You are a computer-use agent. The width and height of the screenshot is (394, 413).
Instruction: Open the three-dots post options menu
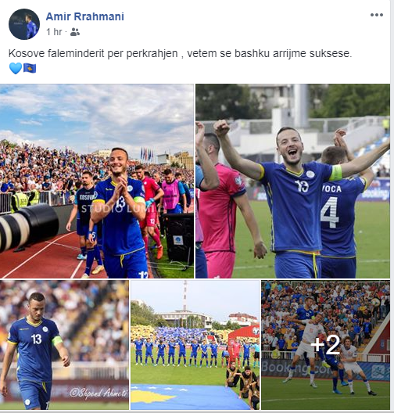[x=376, y=15]
